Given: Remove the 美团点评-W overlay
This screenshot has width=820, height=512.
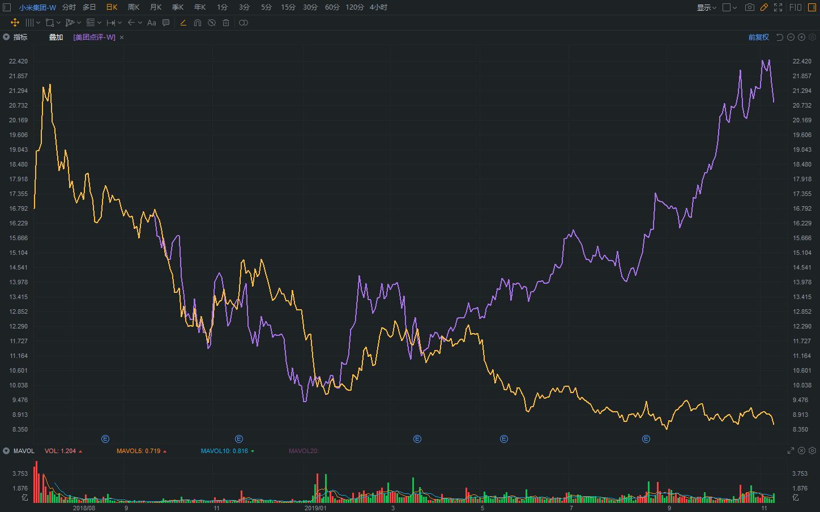Looking at the screenshot, I should click(x=122, y=37).
